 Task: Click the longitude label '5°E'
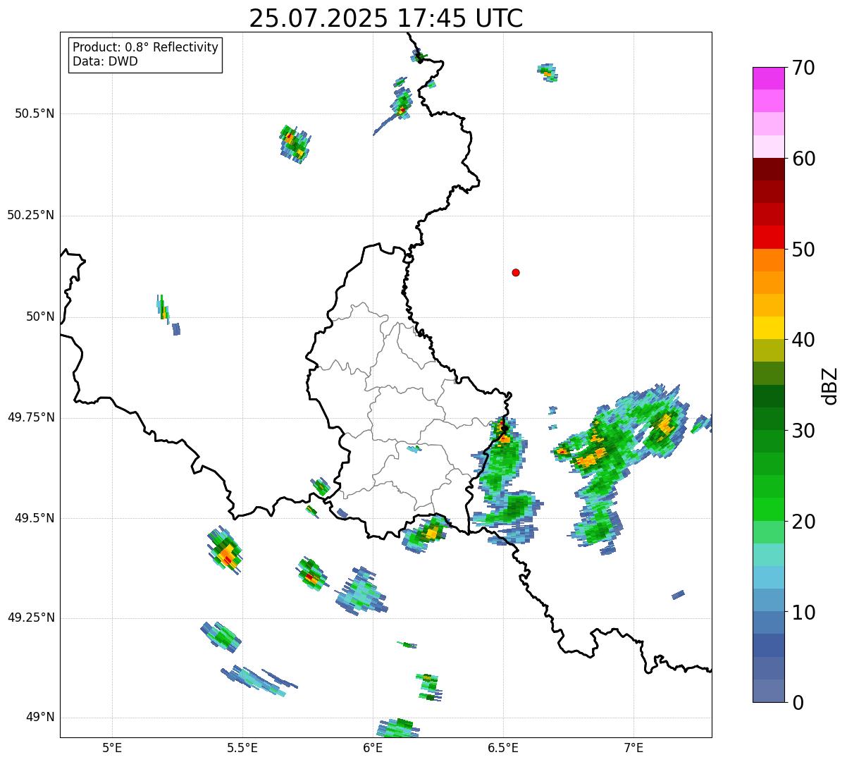coord(112,747)
